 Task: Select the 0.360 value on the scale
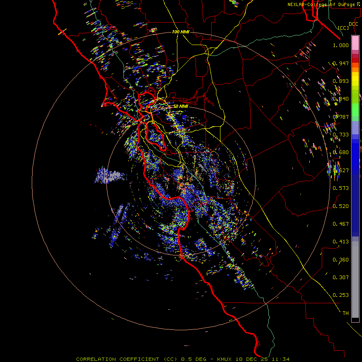[x=341, y=260]
